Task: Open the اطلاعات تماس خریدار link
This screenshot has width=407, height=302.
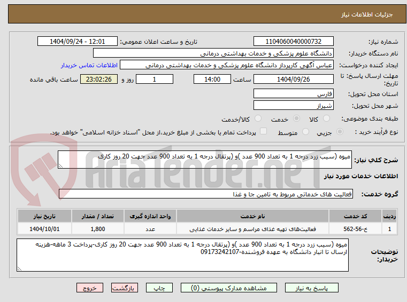Action: pyautogui.click(x=89, y=65)
